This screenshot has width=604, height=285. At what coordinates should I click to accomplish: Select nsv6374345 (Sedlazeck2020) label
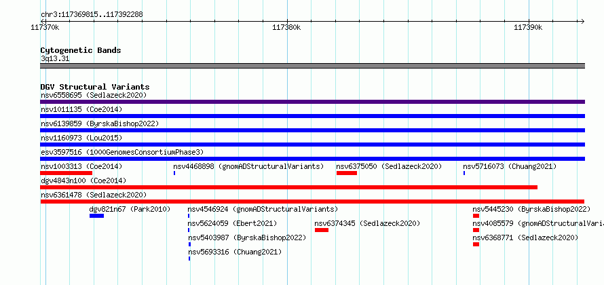pyautogui.click(x=367, y=223)
